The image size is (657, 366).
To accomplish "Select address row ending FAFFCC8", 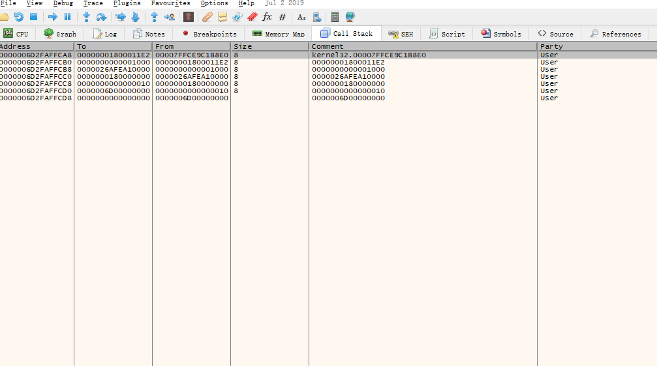I will [36, 83].
